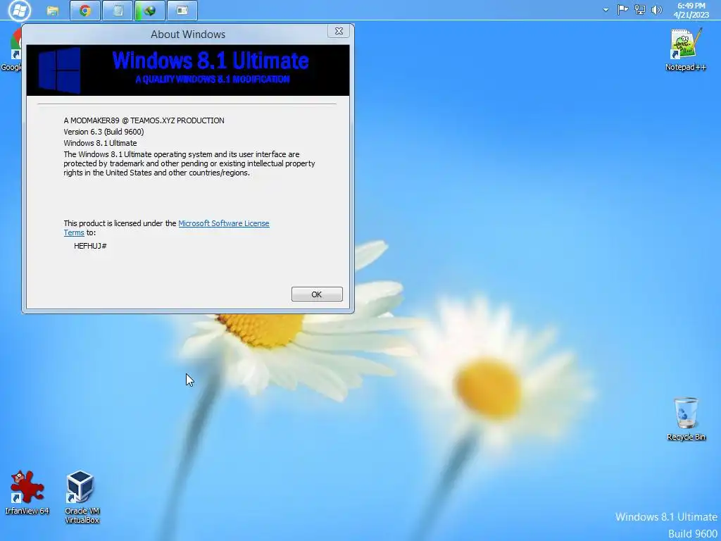Click OK in About Windows dialog

coord(317,294)
